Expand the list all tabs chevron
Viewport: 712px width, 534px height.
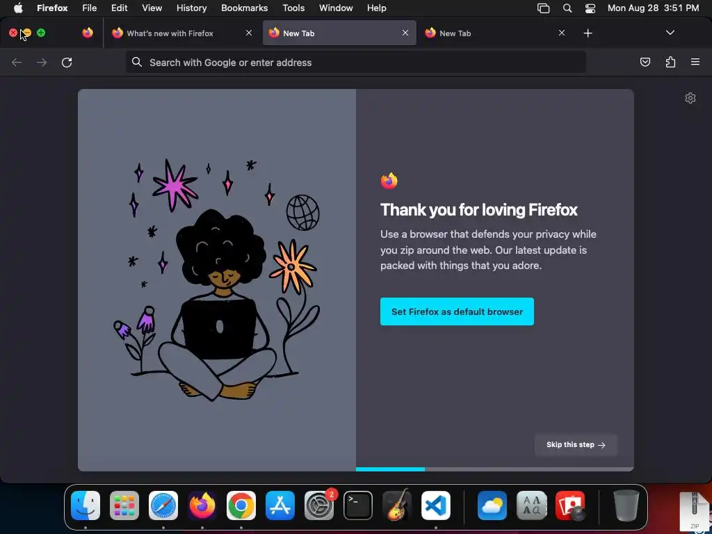(670, 33)
